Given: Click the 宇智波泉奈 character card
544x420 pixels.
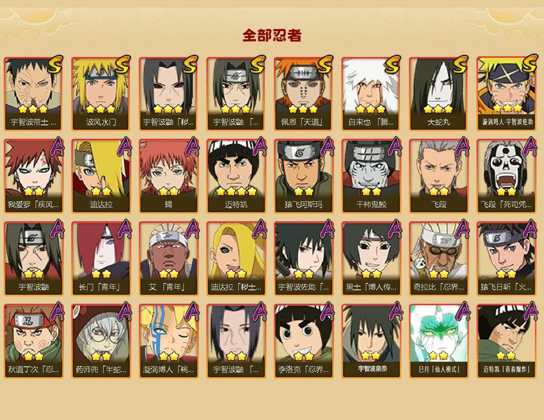Looking at the screenshot, I should point(371,341).
